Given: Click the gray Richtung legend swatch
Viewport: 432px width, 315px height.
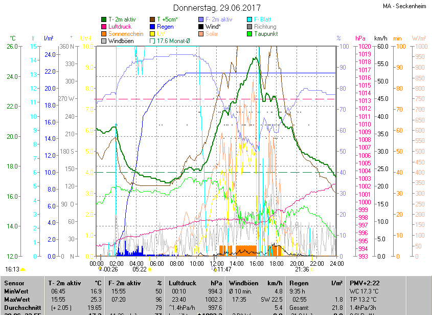Looking at the screenshot, I should pyautogui.click(x=249, y=27).
